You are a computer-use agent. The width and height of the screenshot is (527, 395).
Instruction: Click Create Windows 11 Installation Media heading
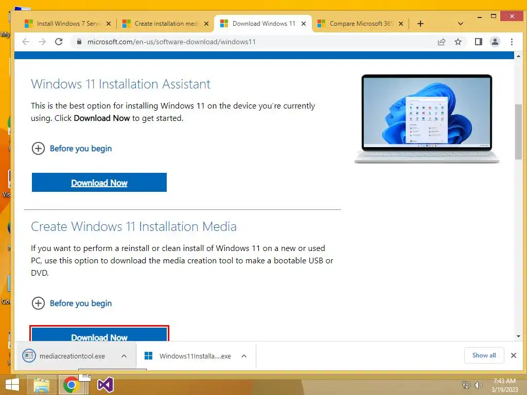pos(134,226)
